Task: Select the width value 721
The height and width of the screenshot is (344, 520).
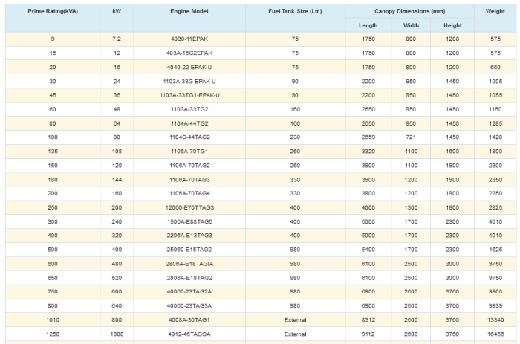Action: [411, 137]
